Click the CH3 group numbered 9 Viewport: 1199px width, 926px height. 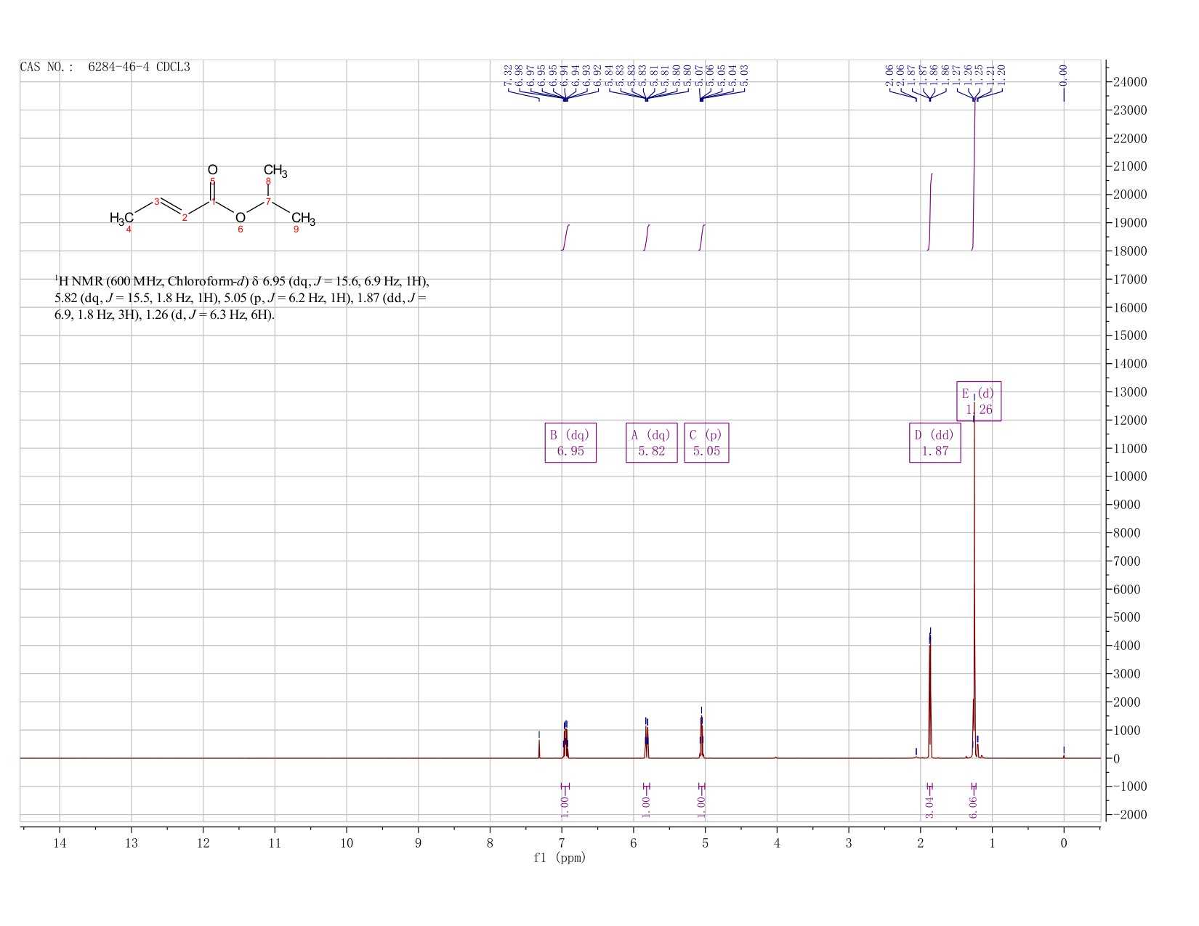pos(303,218)
